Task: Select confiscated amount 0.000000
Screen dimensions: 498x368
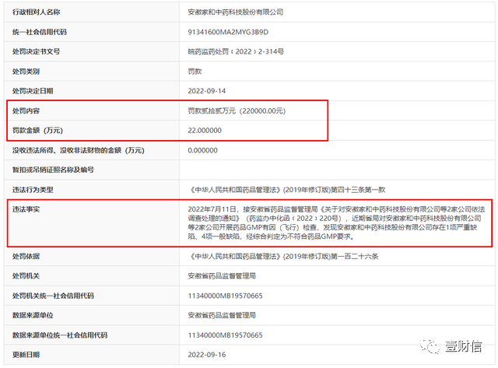Action: click(x=202, y=150)
